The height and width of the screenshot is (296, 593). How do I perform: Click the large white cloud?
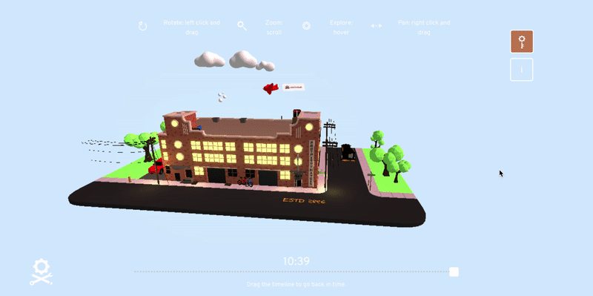coord(243,60)
